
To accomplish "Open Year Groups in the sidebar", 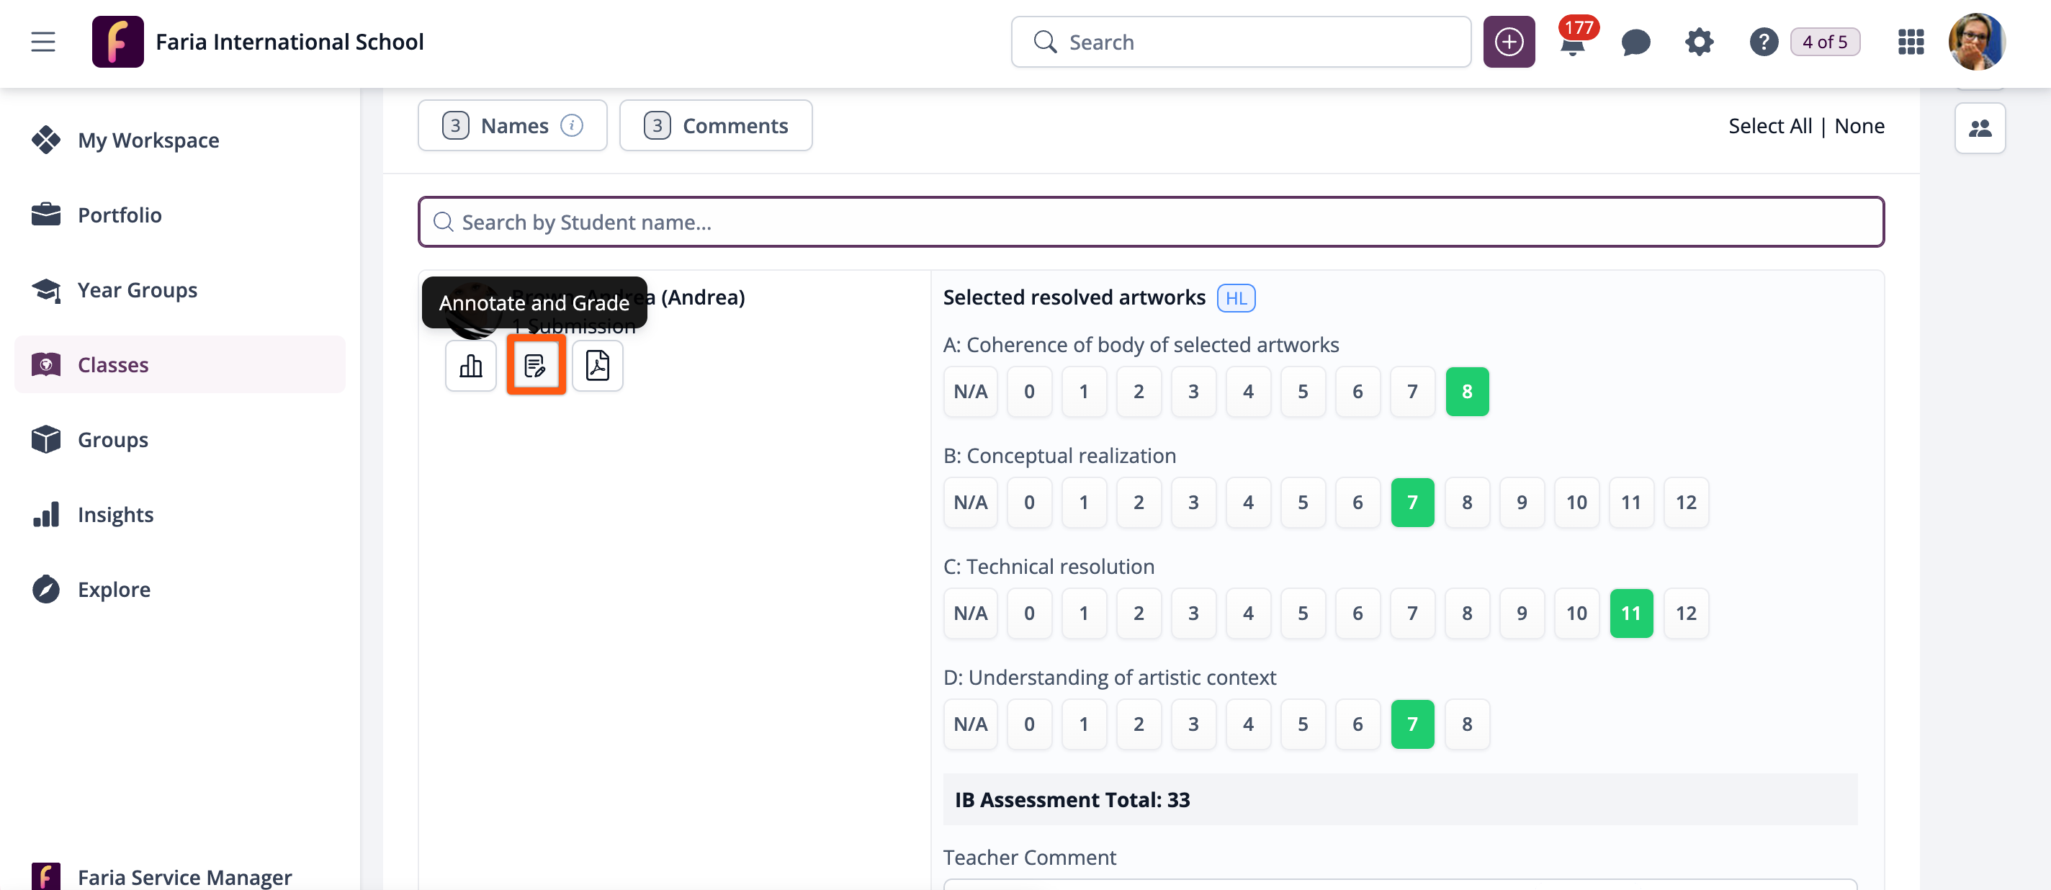I will [x=137, y=289].
